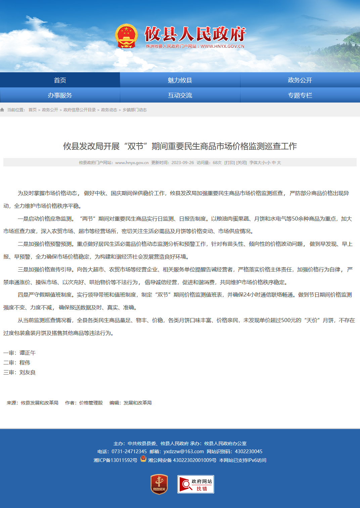The image size is (360, 508).
Task: Click the 湘ICP备13011592号 link
Action: [x=116, y=460]
